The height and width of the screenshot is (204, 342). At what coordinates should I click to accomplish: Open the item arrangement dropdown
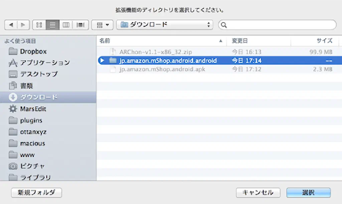(x=102, y=25)
